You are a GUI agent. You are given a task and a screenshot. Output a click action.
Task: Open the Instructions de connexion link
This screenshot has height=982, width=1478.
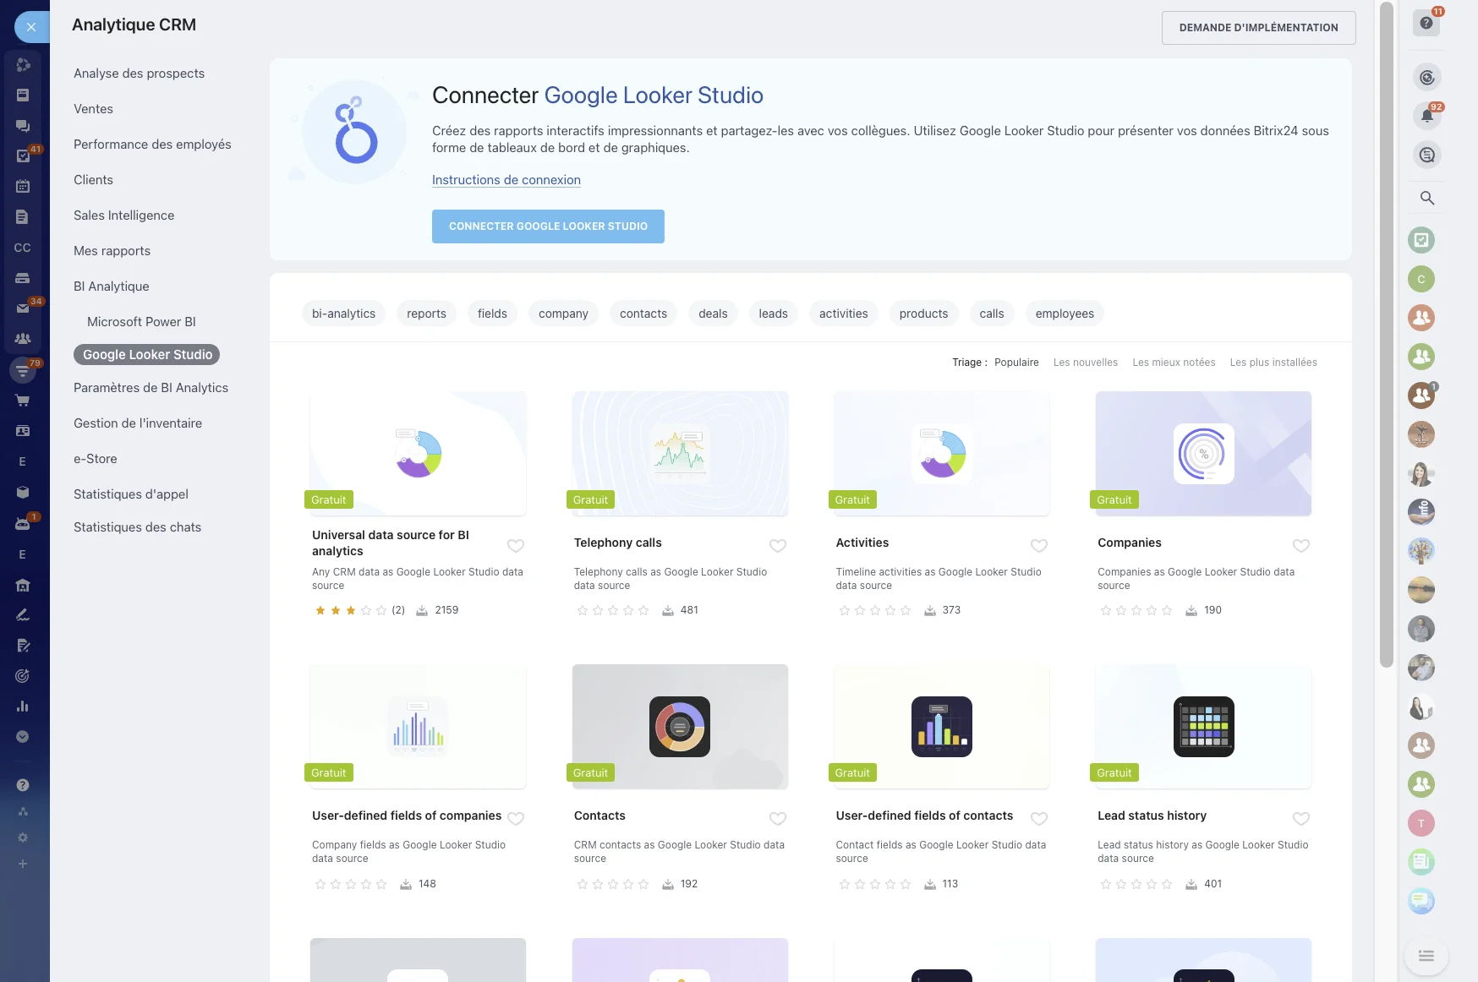click(506, 180)
